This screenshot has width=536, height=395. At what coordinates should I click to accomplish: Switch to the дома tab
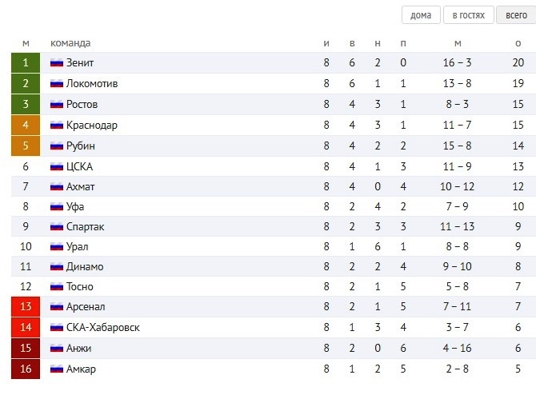pos(421,15)
